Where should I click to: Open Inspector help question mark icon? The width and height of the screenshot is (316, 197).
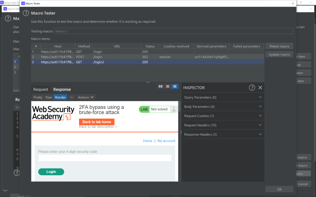click(x=252, y=87)
